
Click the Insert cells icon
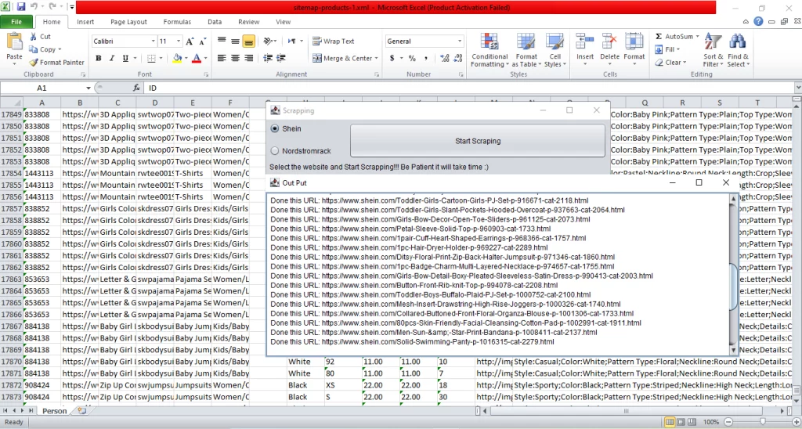click(x=584, y=42)
